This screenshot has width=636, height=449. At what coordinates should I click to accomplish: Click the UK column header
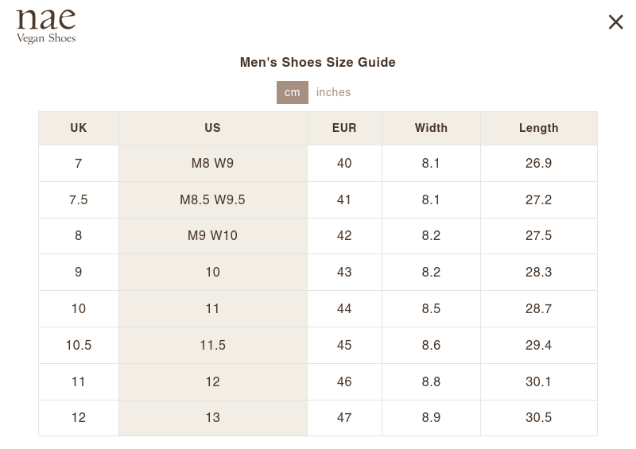click(79, 128)
